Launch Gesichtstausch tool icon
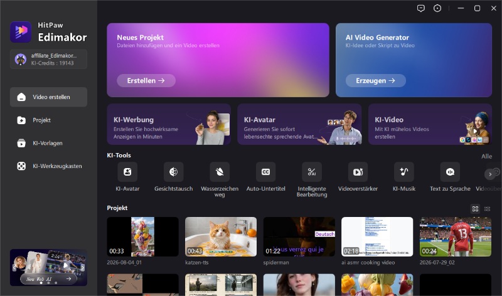502x296 pixels. point(174,172)
